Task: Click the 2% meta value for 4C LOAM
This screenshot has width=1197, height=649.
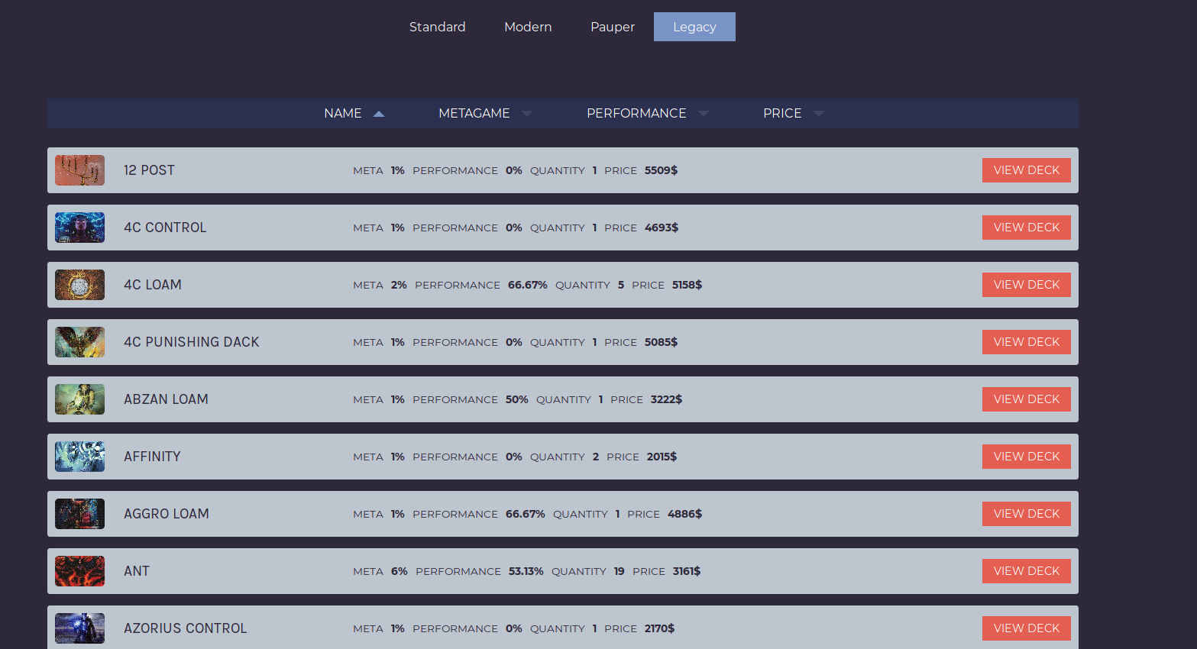Action: pos(399,285)
